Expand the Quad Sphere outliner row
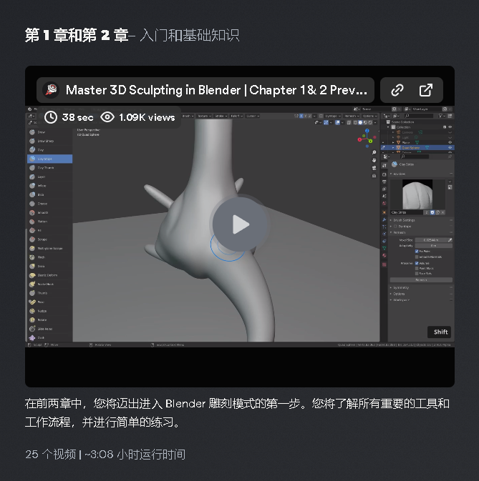 point(393,147)
